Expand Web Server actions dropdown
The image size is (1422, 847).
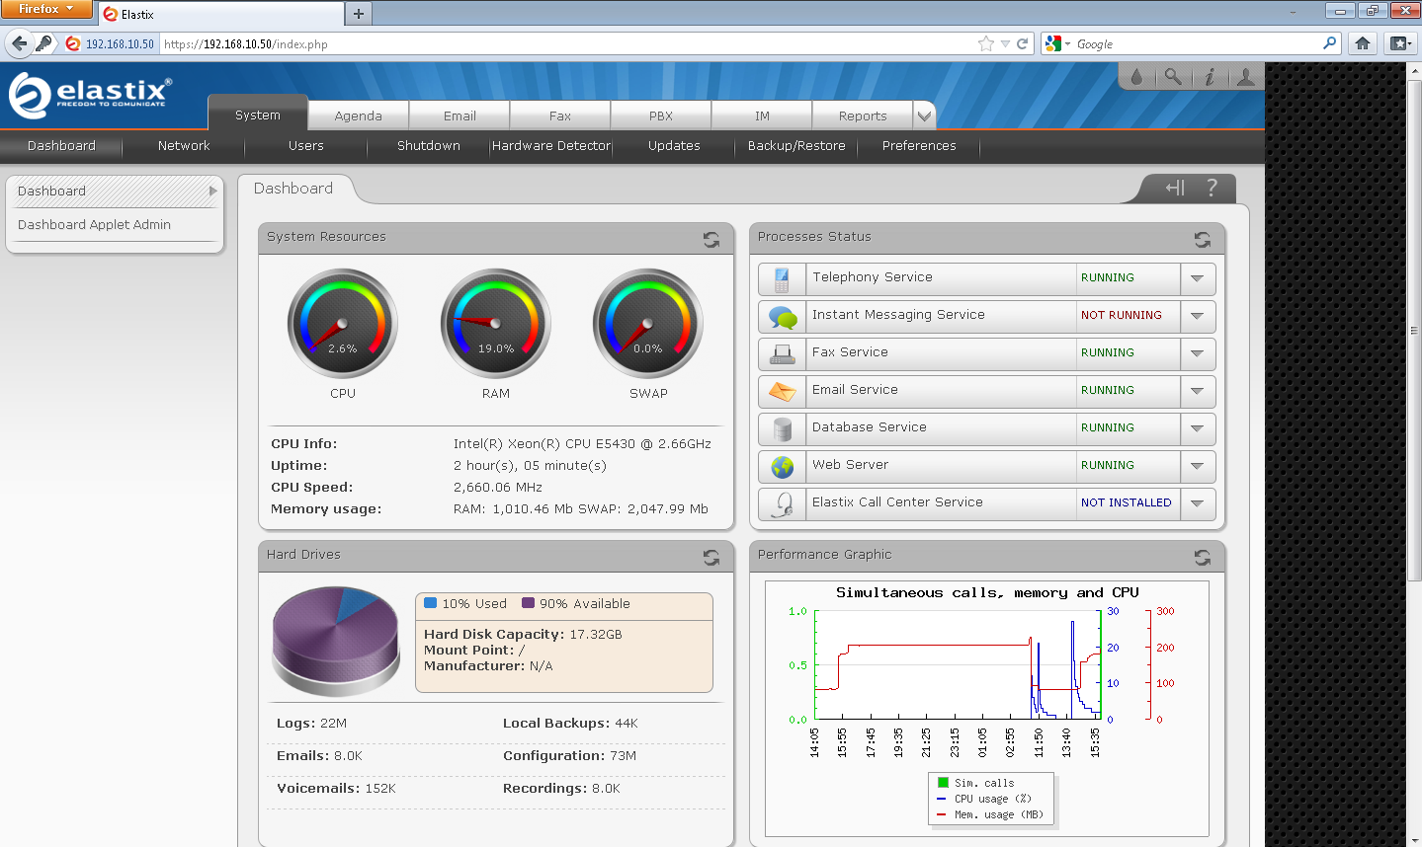click(1198, 467)
